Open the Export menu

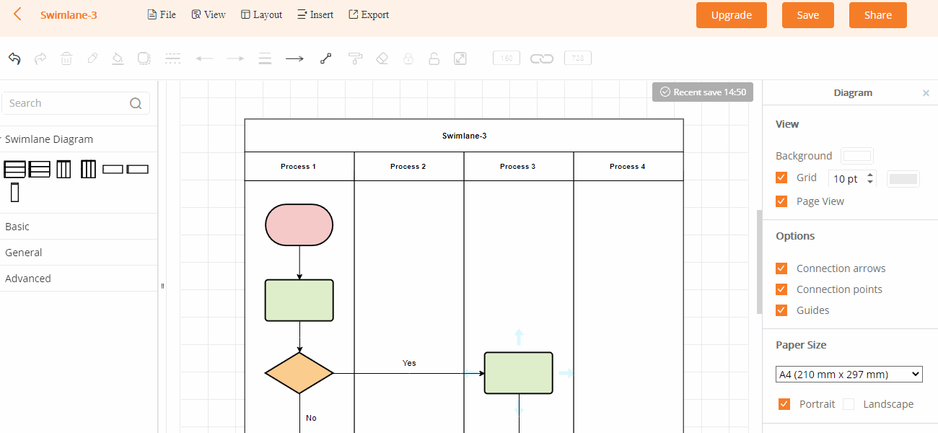tap(369, 14)
